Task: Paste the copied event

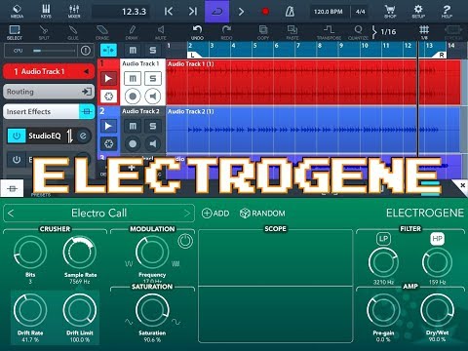Action: 292,32
